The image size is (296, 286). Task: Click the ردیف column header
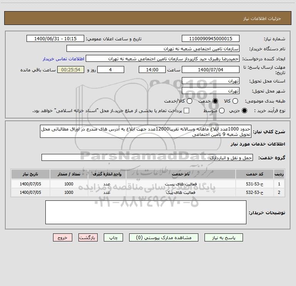[279, 174]
